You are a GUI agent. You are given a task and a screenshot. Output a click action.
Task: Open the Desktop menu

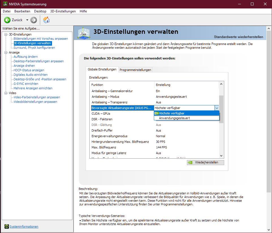(40, 11)
